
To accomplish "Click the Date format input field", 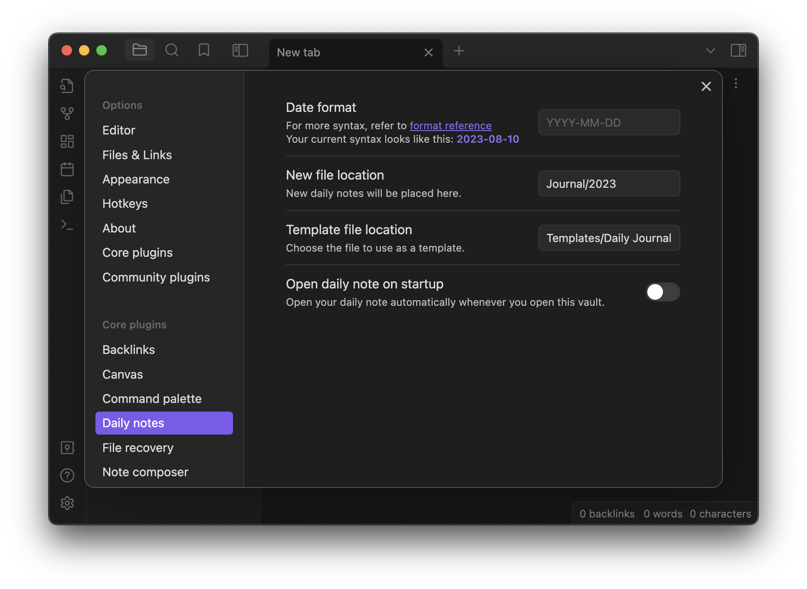I will coord(609,122).
